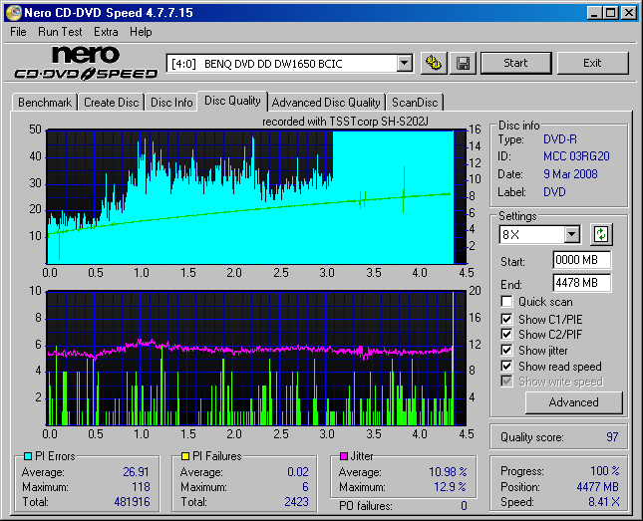Click the Quality score value 97
Screen dimensions: 643x521
[x=612, y=437]
